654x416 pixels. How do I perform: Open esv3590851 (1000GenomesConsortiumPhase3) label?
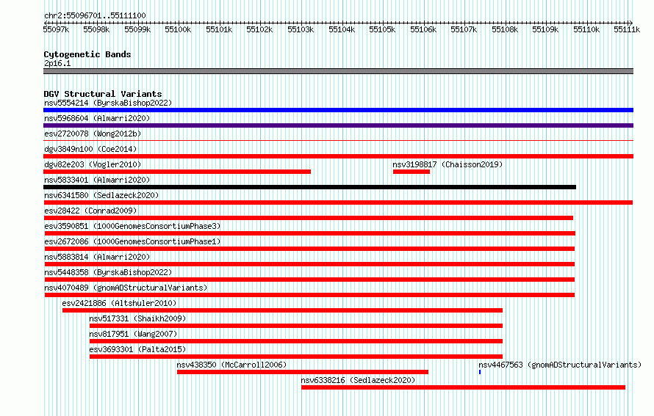click(132, 226)
